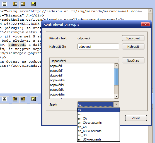Pick en_CA from the language list
Viewport: 155px width, 143px height.
click(x=98, y=118)
